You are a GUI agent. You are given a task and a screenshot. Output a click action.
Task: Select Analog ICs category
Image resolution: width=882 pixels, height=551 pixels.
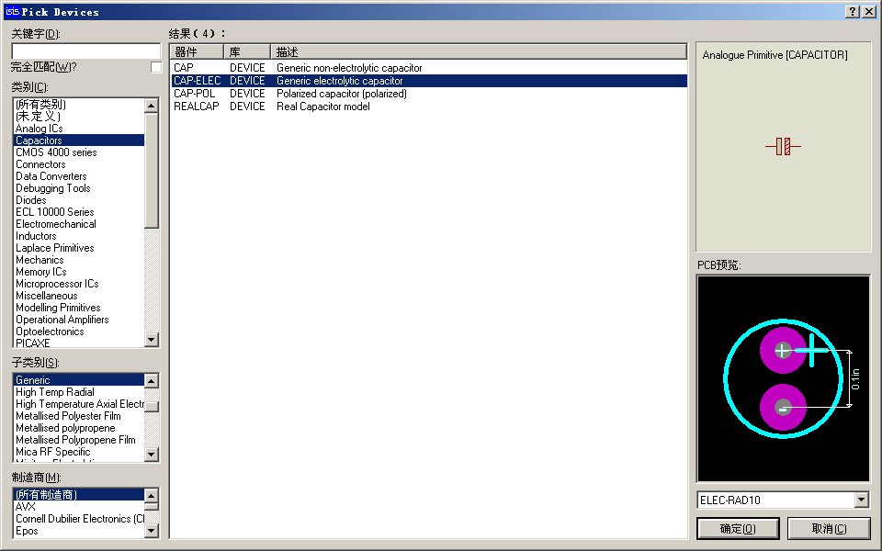[79, 129]
